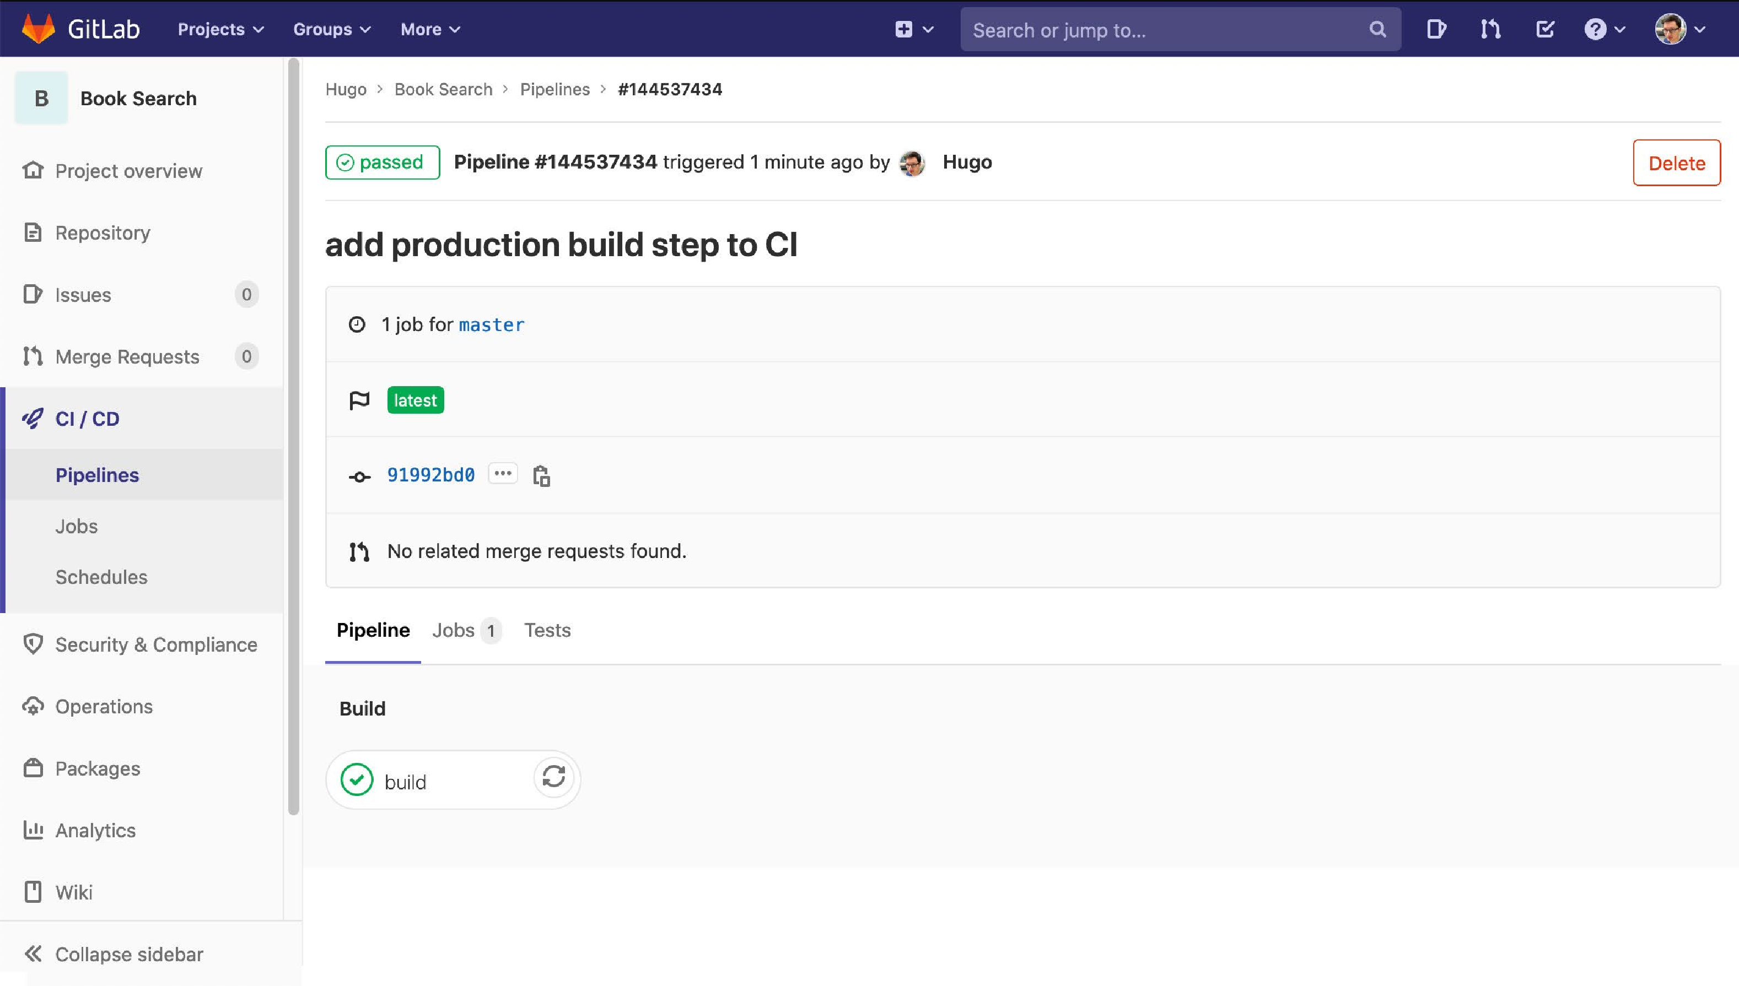Go to Merge Requests in the sidebar
Viewport: 1739px width, 986px height.
pos(127,356)
